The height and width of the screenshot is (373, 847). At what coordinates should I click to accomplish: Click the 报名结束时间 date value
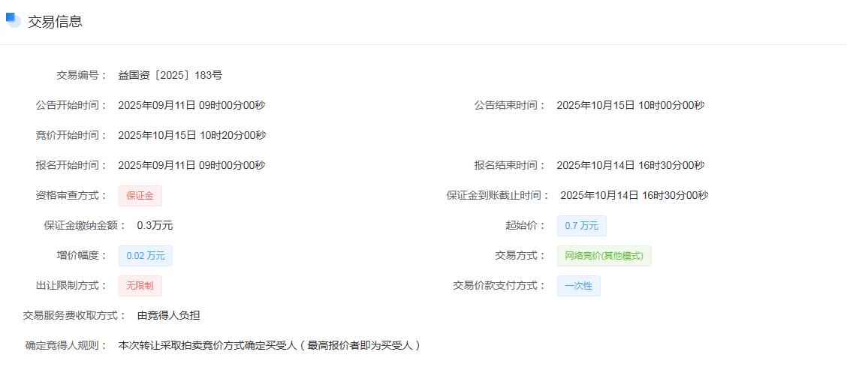pos(630,165)
